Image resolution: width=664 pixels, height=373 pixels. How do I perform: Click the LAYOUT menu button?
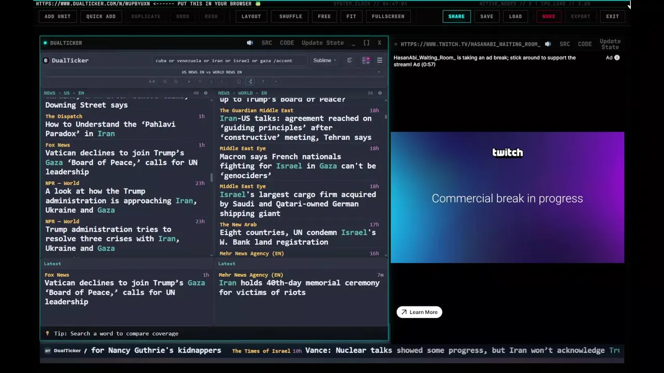[x=251, y=17]
